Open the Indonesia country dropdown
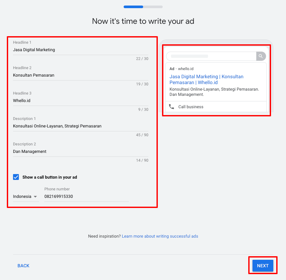 pyautogui.click(x=25, y=197)
